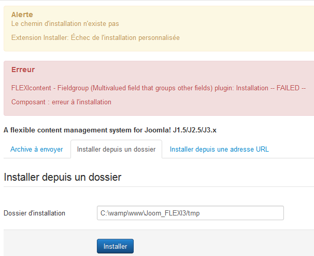Switch to the Archive à envoyer tab
This screenshot has height=256, width=314.
point(37,149)
